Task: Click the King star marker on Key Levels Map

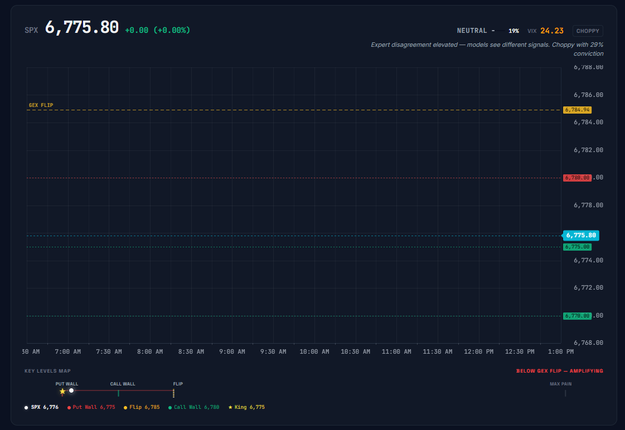Action: click(62, 391)
